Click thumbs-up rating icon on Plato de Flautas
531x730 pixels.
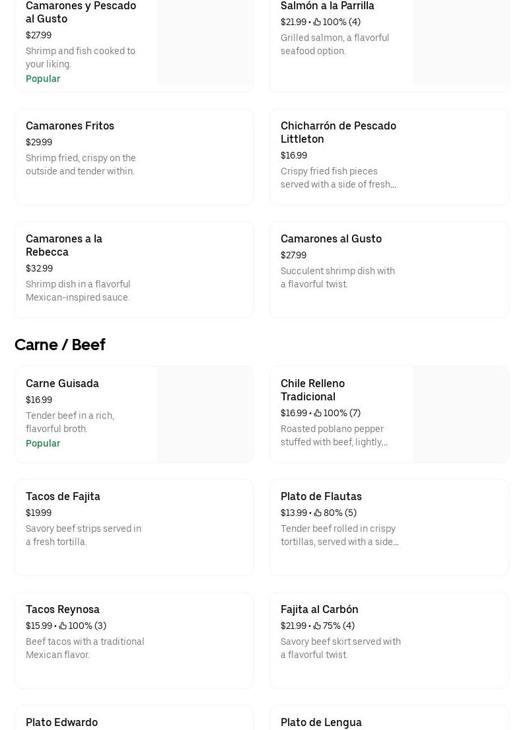(x=318, y=513)
